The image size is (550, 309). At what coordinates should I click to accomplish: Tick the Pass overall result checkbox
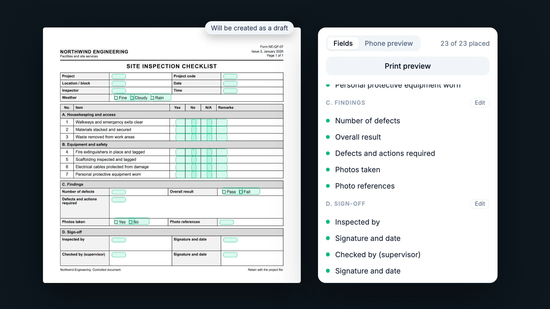click(224, 192)
